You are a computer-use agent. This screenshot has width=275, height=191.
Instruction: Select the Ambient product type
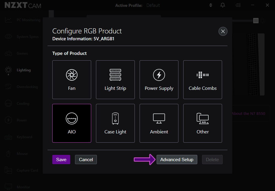(x=159, y=123)
